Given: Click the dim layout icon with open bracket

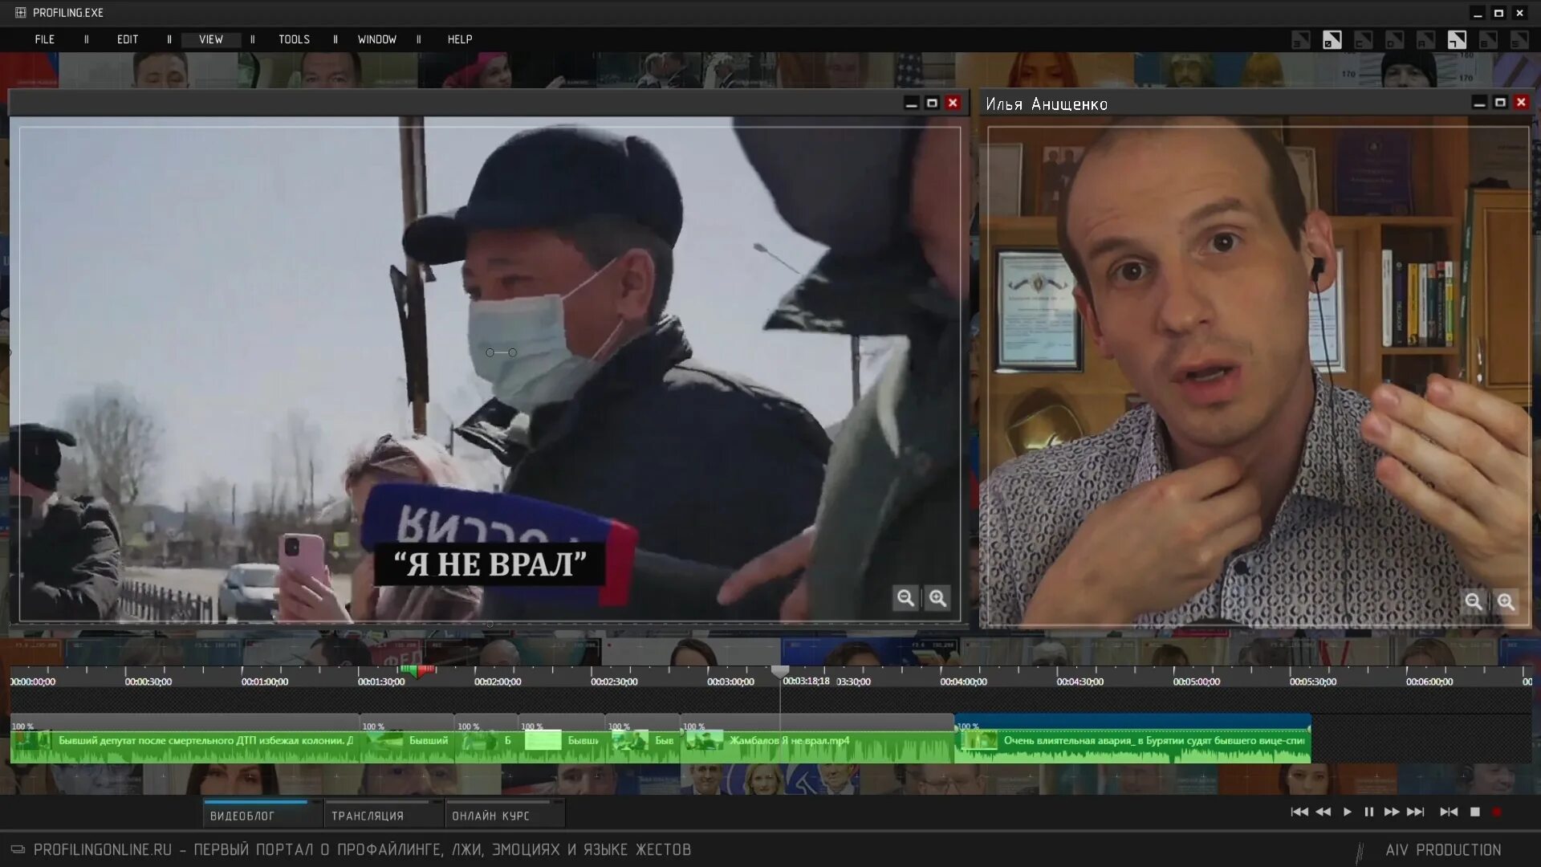Looking at the screenshot, I should point(1363,40).
